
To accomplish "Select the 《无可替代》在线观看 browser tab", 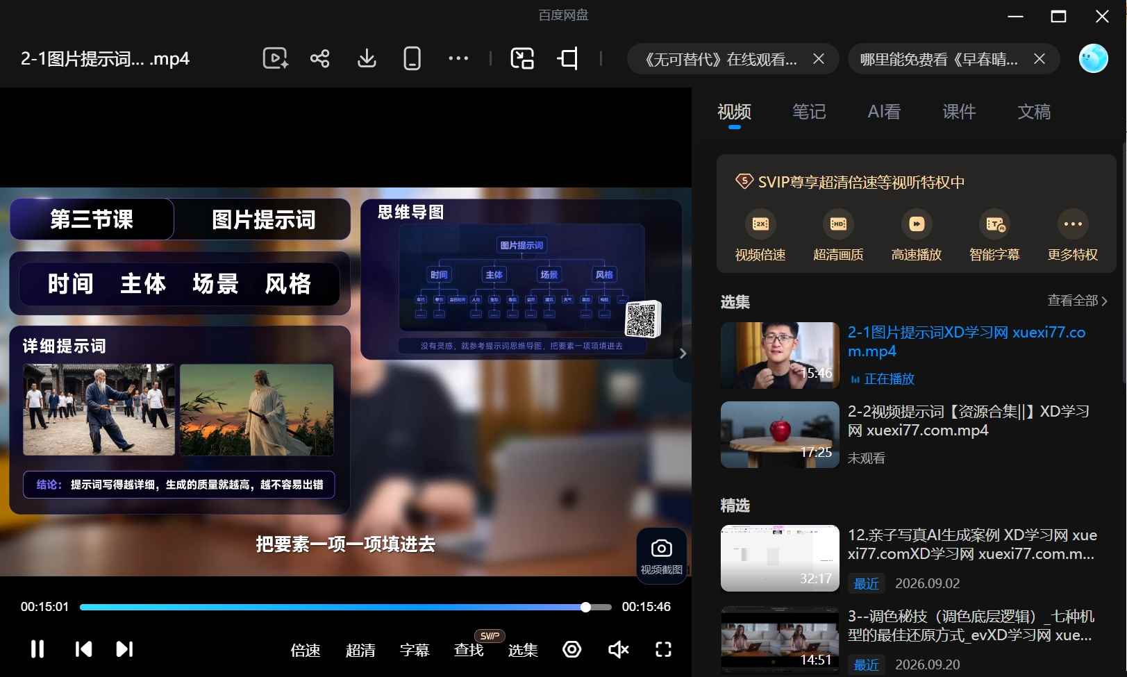I will point(720,59).
